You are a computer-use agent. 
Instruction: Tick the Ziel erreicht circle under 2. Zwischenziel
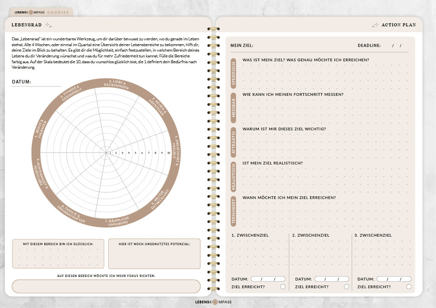pos(346,287)
